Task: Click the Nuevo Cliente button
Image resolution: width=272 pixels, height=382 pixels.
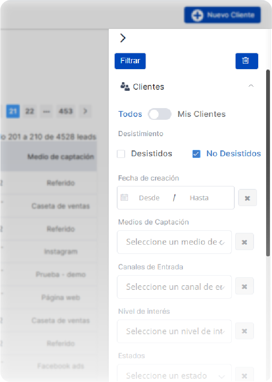Action: (x=223, y=15)
